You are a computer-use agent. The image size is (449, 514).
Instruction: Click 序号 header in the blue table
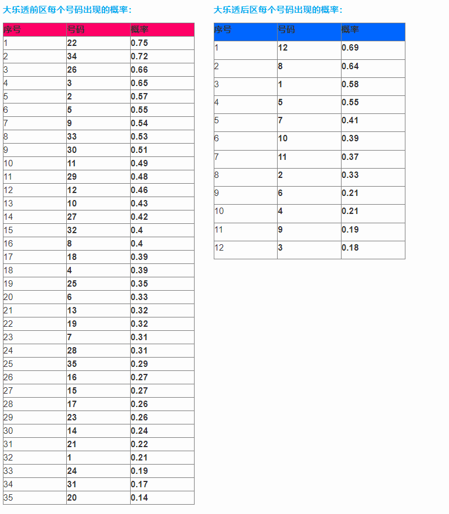pyautogui.click(x=222, y=30)
